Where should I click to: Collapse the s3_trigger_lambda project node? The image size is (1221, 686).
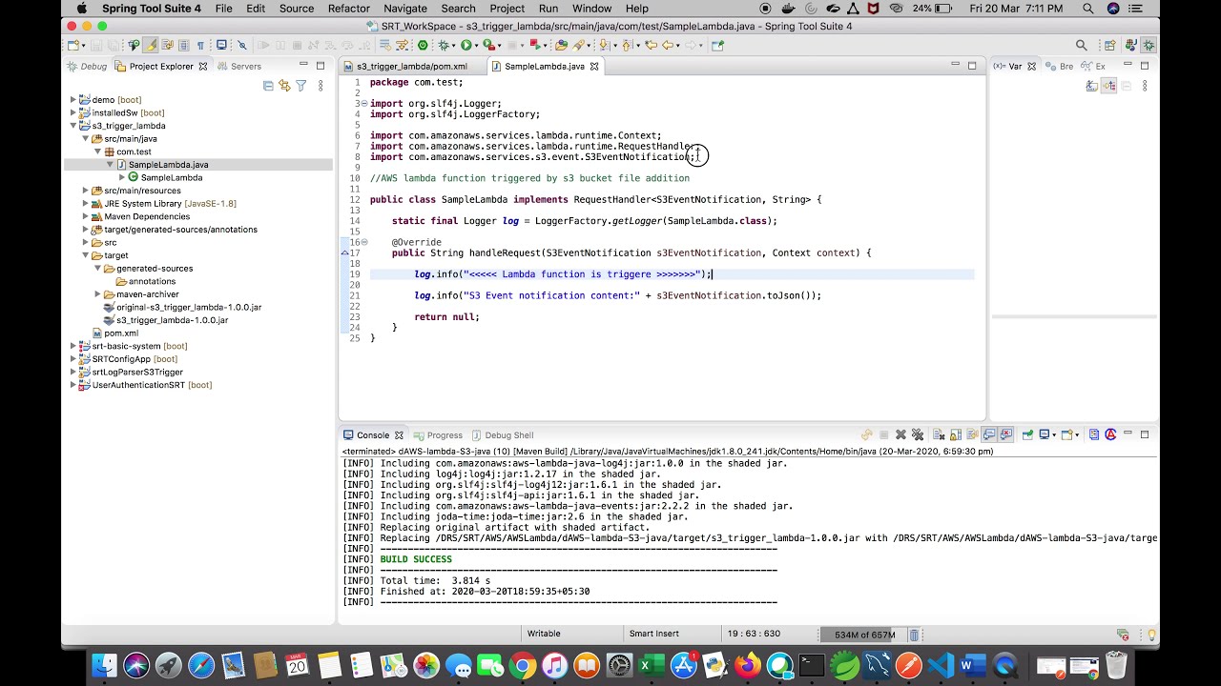73,125
